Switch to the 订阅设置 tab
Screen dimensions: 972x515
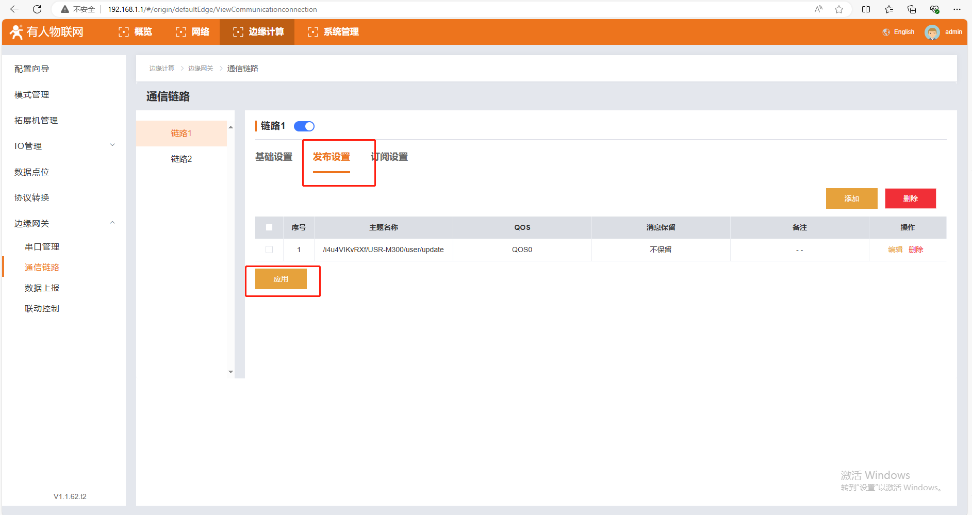click(389, 157)
